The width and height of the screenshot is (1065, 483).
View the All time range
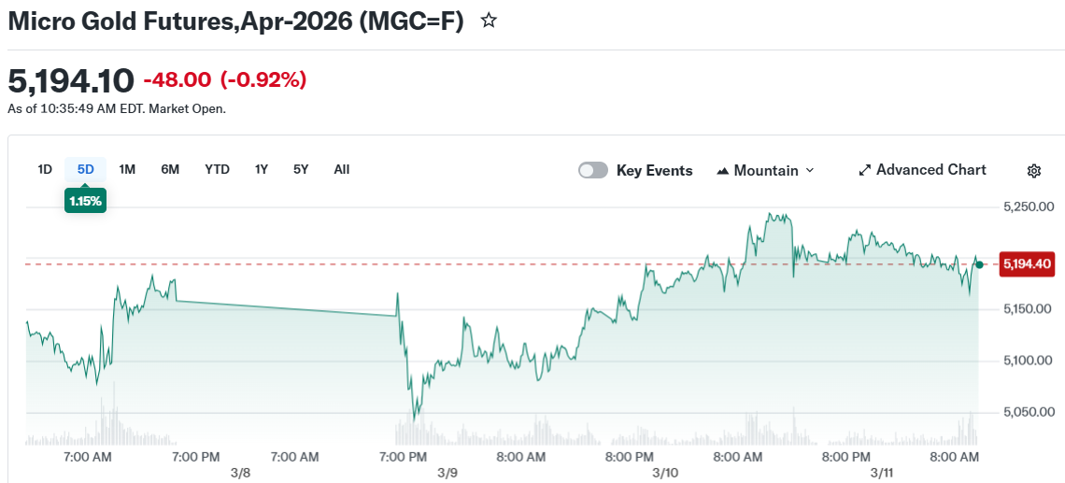click(x=342, y=169)
